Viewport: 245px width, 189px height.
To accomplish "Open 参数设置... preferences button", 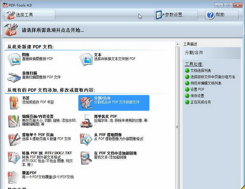I will (176, 15).
